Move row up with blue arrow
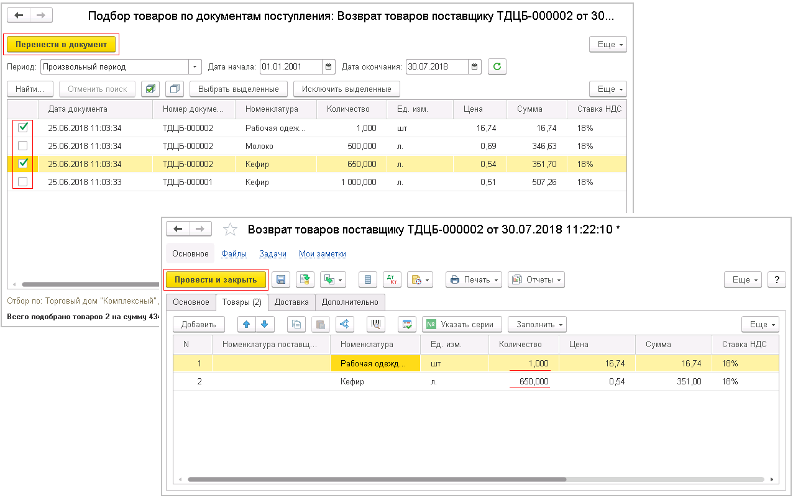The width and height of the screenshot is (793, 498). [x=247, y=324]
